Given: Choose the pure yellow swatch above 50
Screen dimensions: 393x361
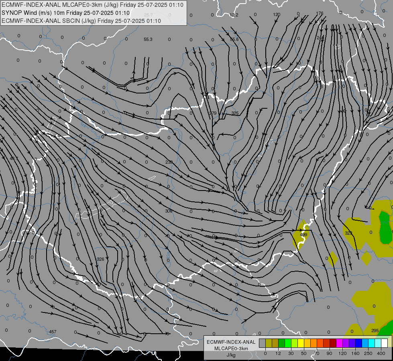Looking at the screenshot, I should click(301, 343).
